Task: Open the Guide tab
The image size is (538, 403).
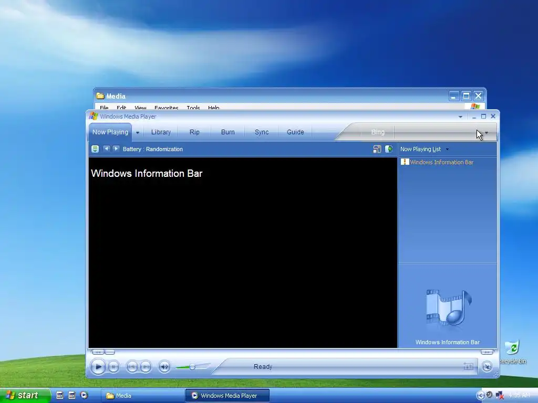Action: click(x=295, y=132)
